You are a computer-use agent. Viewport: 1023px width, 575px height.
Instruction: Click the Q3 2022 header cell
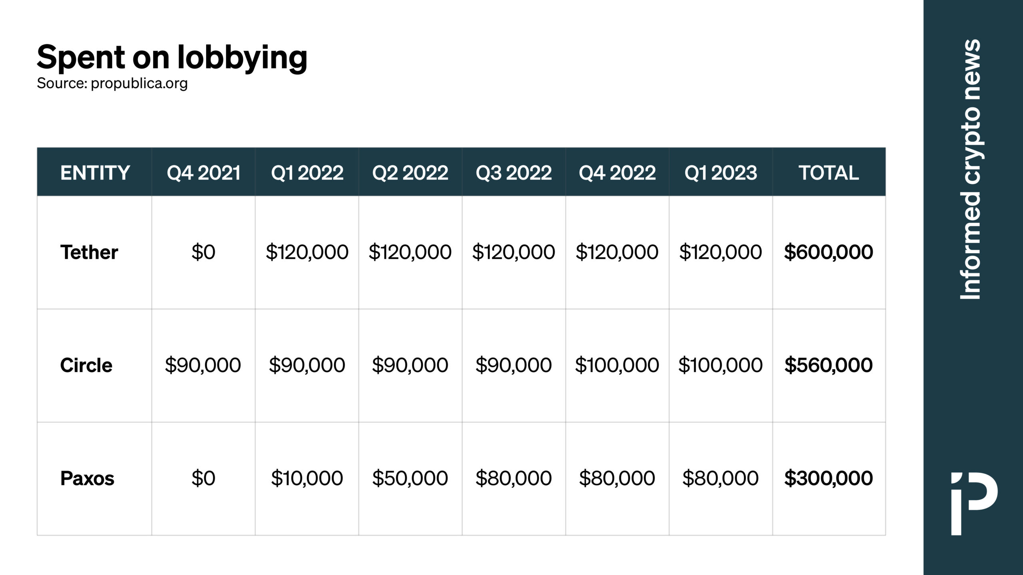[514, 172]
